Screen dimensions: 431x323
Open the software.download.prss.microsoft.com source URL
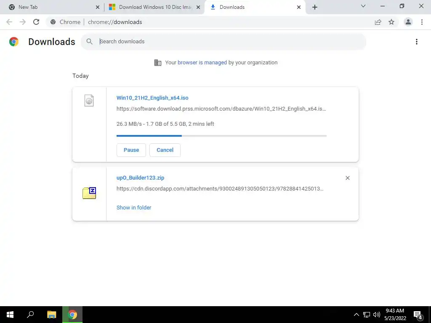point(221,109)
